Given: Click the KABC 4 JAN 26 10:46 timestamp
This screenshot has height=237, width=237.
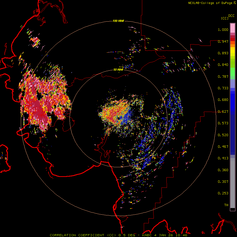Looking at the screenshot, I should point(165,235).
